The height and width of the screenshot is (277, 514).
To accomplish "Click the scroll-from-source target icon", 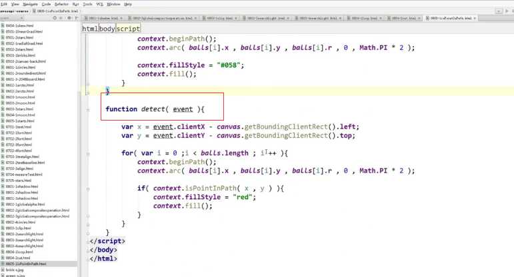I will 55,18.
